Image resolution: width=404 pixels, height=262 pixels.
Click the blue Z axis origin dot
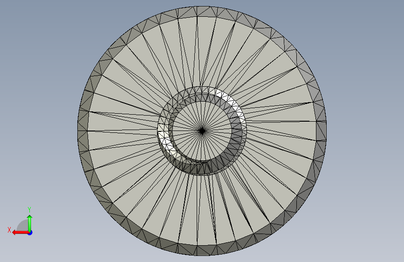point(30,233)
